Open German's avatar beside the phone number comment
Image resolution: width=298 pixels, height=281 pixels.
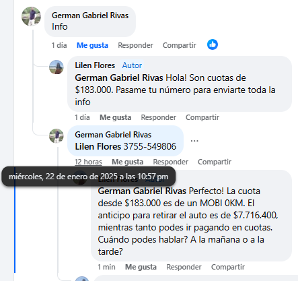[x=57, y=136]
